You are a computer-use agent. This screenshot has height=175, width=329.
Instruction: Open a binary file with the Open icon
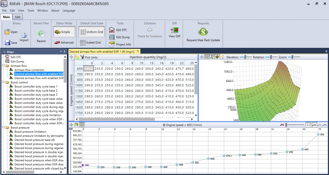[7, 32]
